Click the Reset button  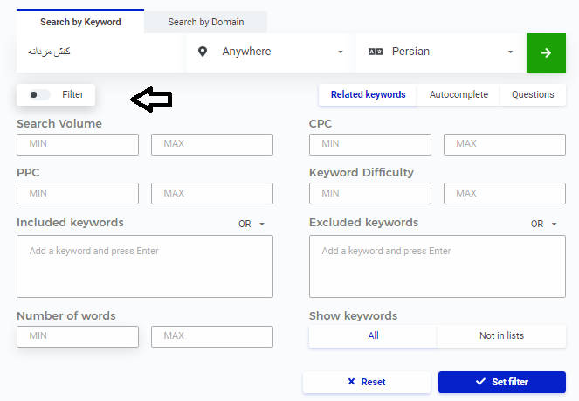click(367, 382)
